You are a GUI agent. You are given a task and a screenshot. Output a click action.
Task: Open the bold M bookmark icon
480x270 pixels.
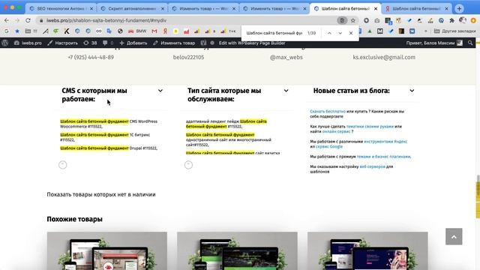pyautogui.click(x=380, y=31)
